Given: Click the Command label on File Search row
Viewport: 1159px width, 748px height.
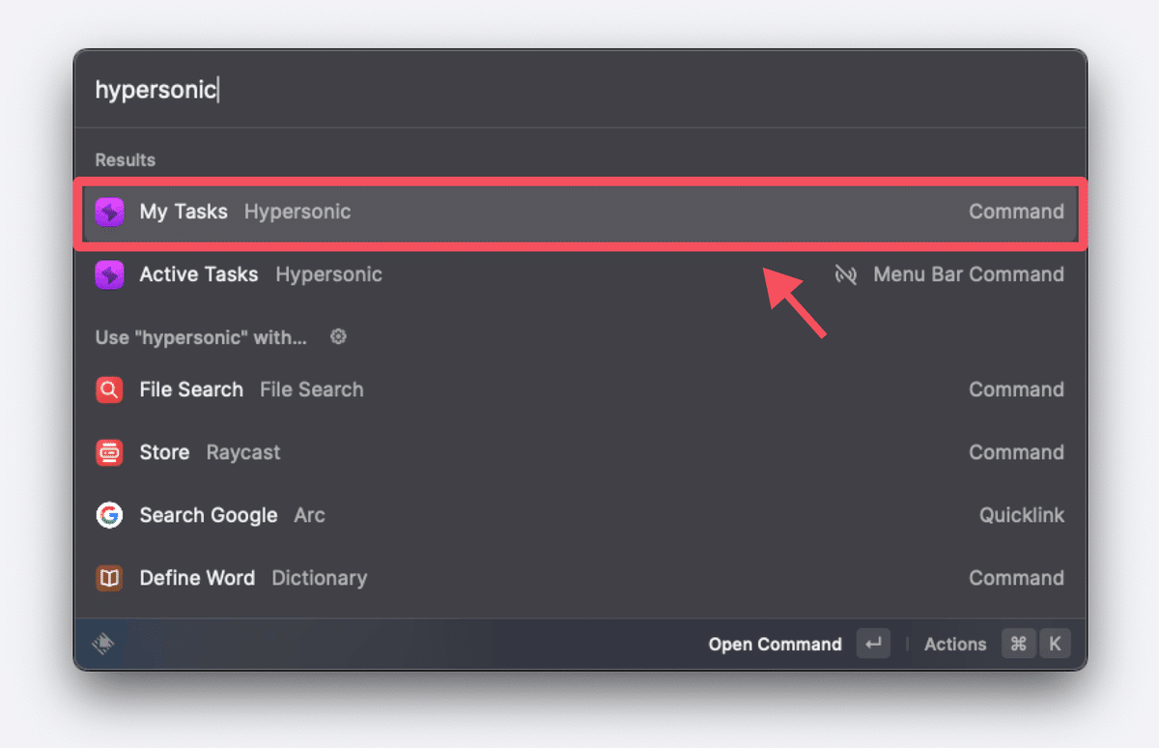Looking at the screenshot, I should (x=1017, y=389).
